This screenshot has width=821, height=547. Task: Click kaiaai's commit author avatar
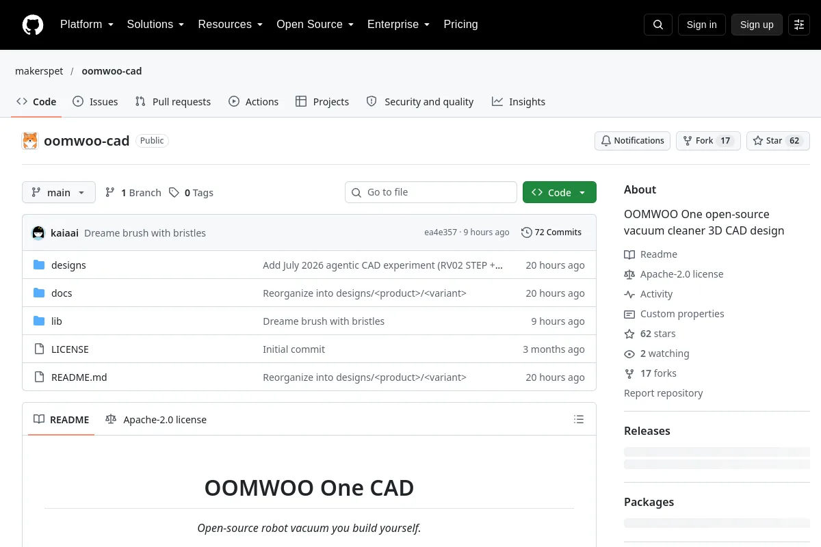[38, 232]
